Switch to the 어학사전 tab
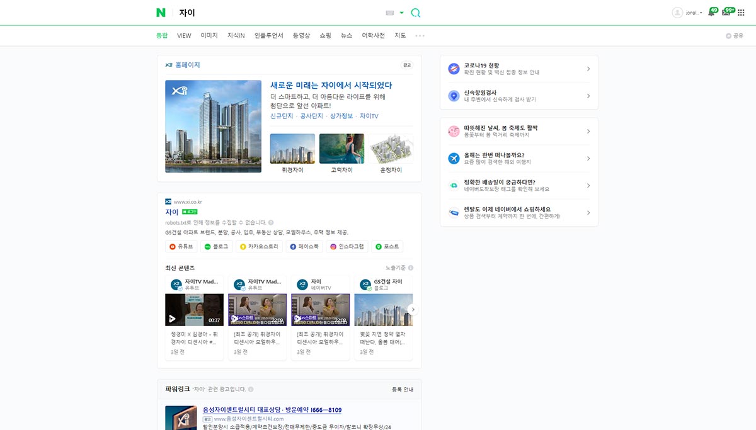The image size is (756, 430). (373, 35)
